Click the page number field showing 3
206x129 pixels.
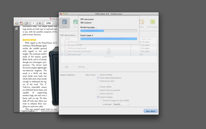(33, 23)
